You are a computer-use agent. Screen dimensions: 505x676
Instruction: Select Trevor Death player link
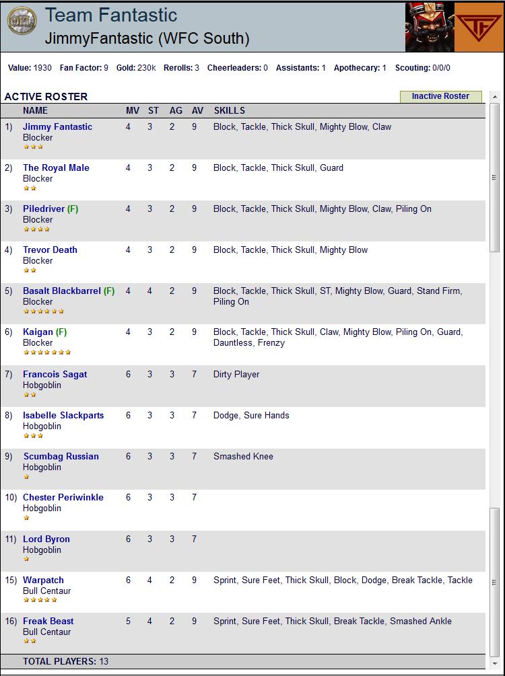click(50, 250)
